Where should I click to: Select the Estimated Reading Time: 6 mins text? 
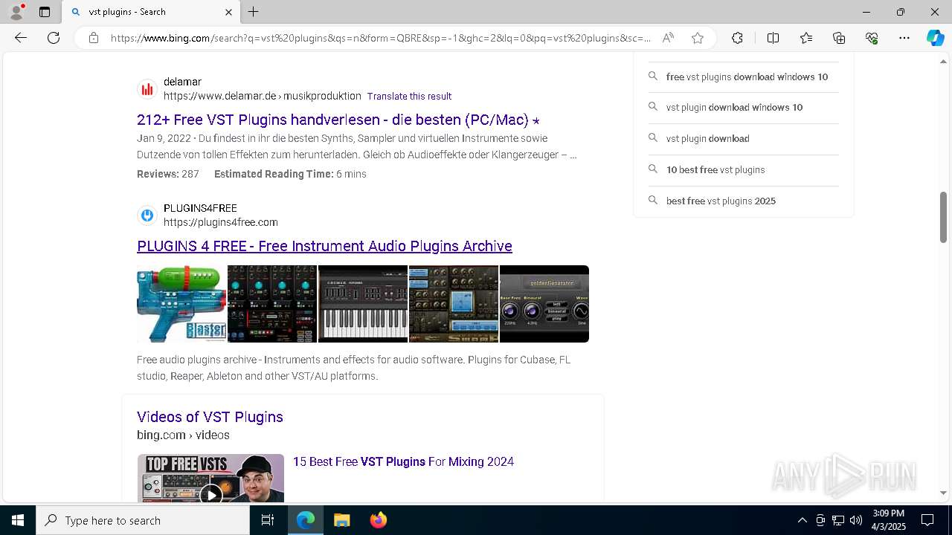[290, 174]
